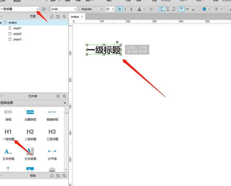This screenshot has width=231, height=186.
Task: Search pages in 页面 panel
Action: click(64, 16)
